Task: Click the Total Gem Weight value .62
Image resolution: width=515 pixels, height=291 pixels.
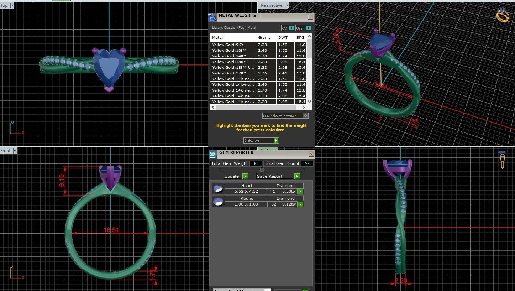Action: pyautogui.click(x=256, y=164)
